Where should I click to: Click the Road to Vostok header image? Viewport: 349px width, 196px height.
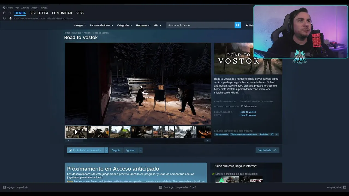248,59
